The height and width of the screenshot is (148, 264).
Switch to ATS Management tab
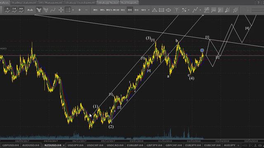(x=50, y=2)
